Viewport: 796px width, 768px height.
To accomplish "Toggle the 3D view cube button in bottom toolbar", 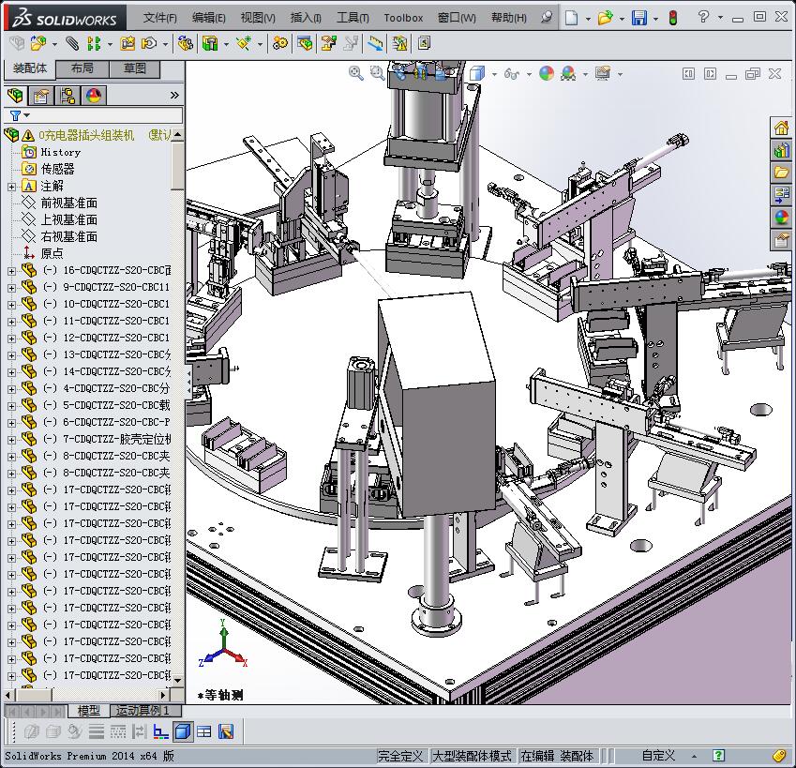I will click(x=183, y=731).
